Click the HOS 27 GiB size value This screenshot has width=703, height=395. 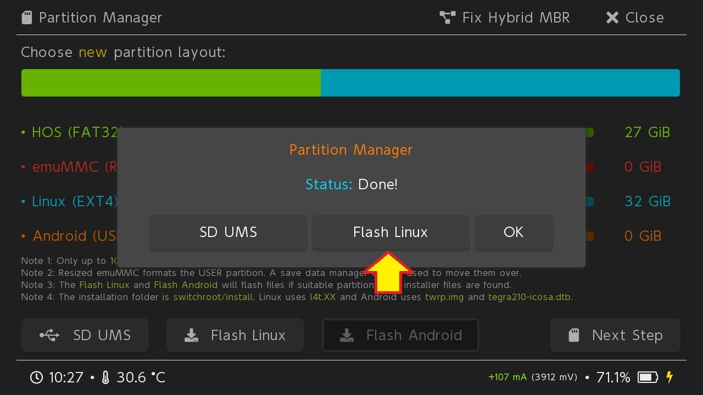(x=648, y=132)
